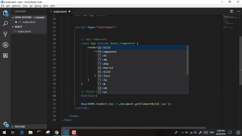
Task: Click line number 35 in the gutter
Action: (x=54, y=104)
